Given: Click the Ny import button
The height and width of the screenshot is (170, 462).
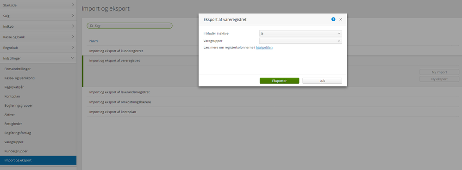Looking at the screenshot, I should tap(439, 72).
